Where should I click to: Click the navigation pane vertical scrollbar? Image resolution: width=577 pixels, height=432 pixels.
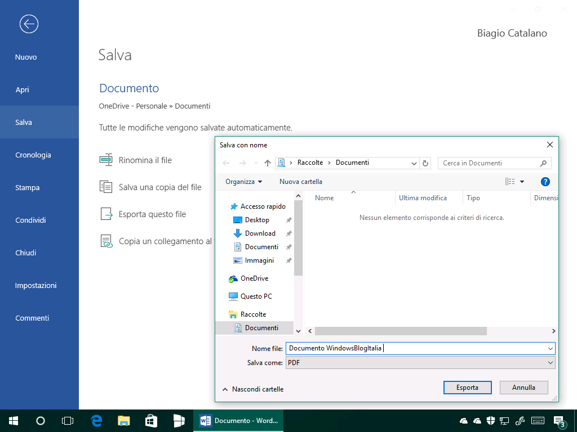tap(299, 238)
